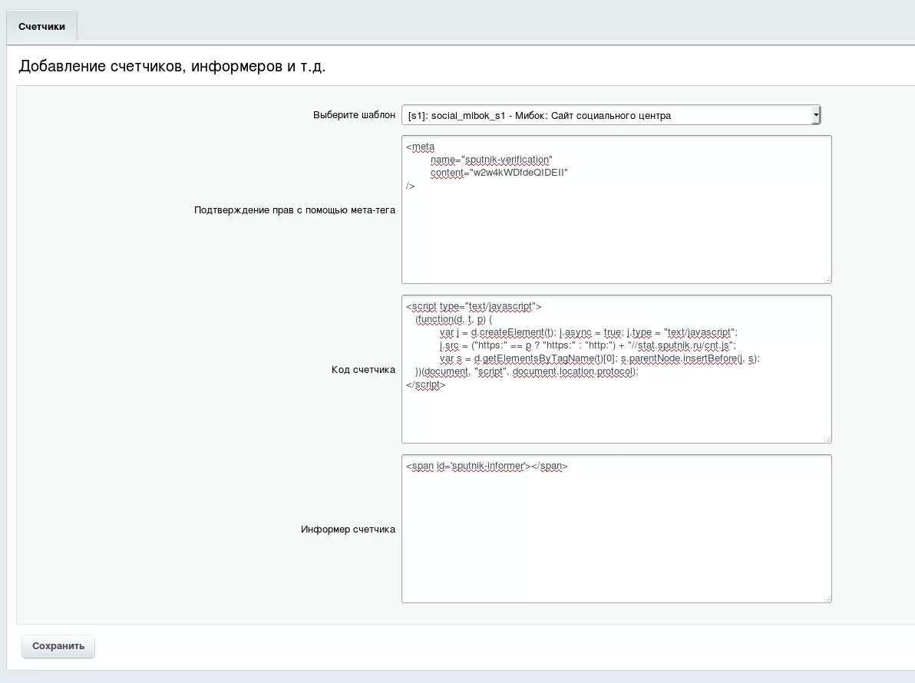Open the Выберите шаблон template dropdown
The image size is (915, 683).
coord(611,115)
